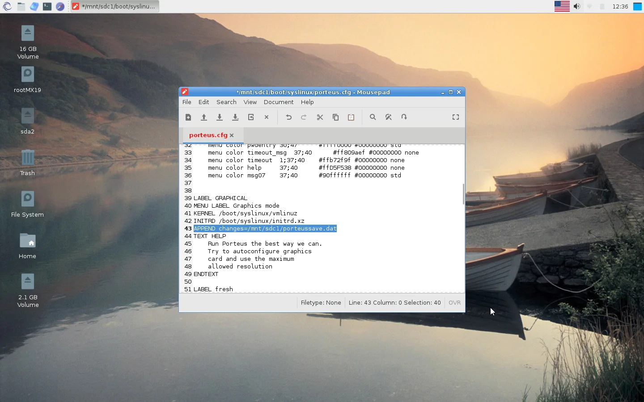Save porteus.cfg via the toolbar
This screenshot has width=644, height=402.
[220, 117]
